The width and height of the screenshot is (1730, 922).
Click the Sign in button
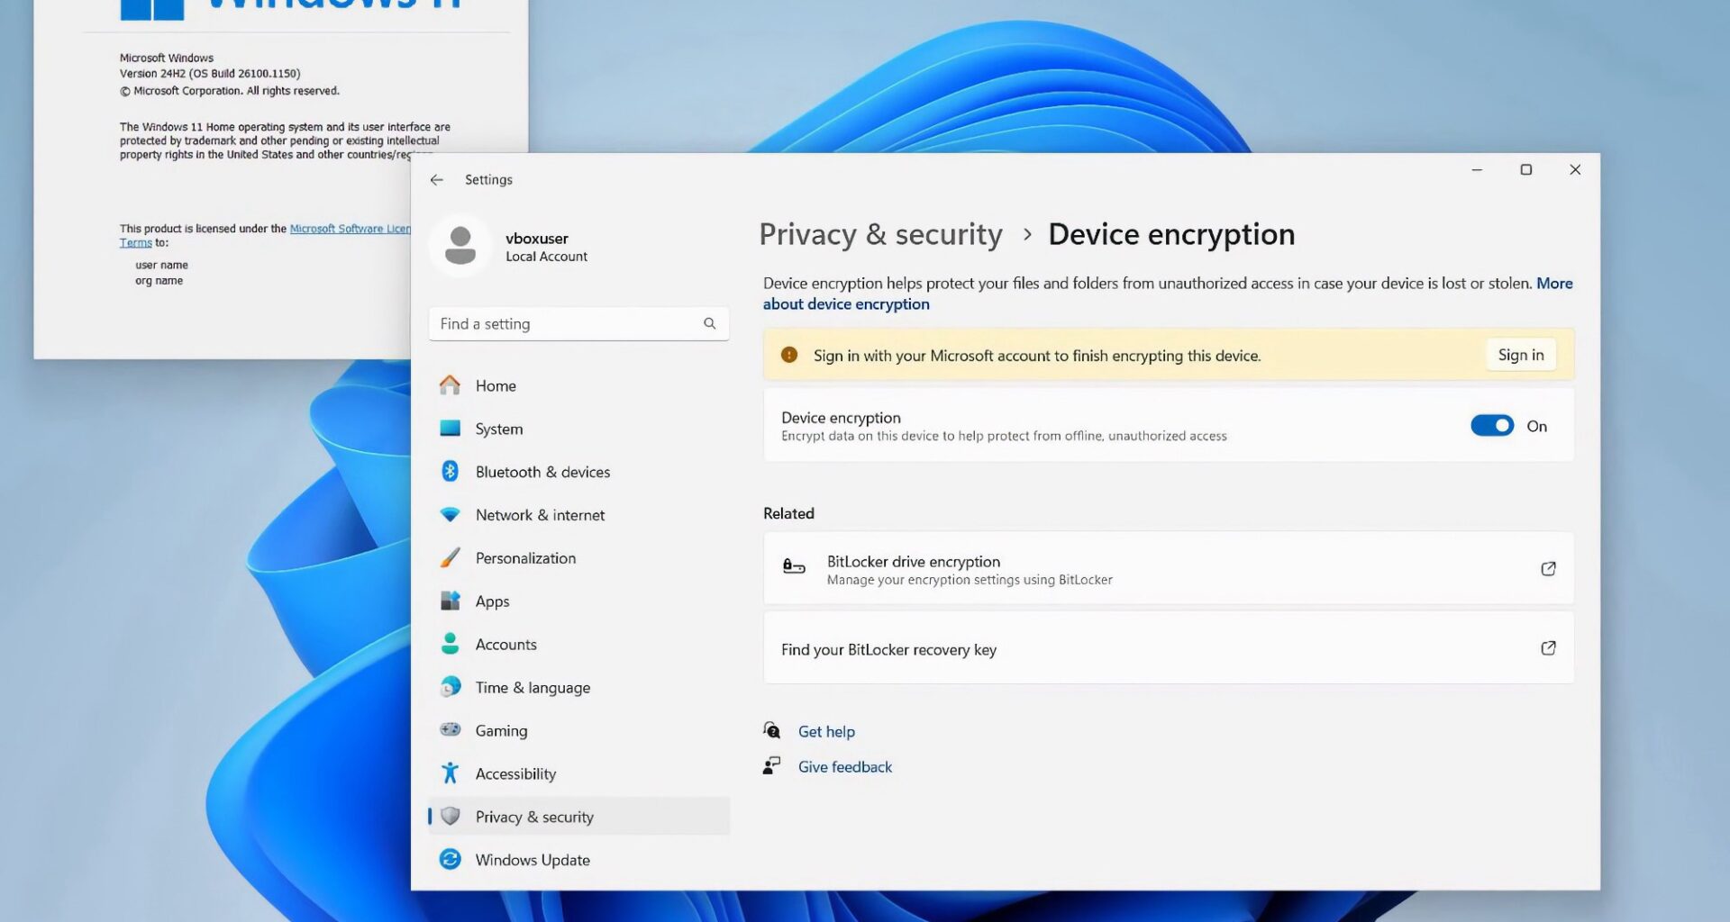(1520, 354)
